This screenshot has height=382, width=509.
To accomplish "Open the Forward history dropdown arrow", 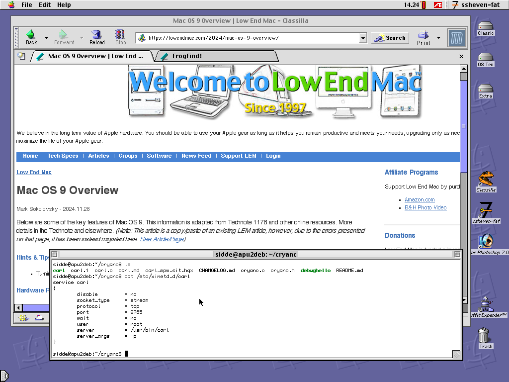I will click(x=82, y=38).
